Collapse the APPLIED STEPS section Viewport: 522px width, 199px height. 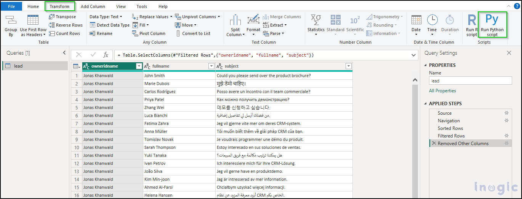click(x=426, y=104)
